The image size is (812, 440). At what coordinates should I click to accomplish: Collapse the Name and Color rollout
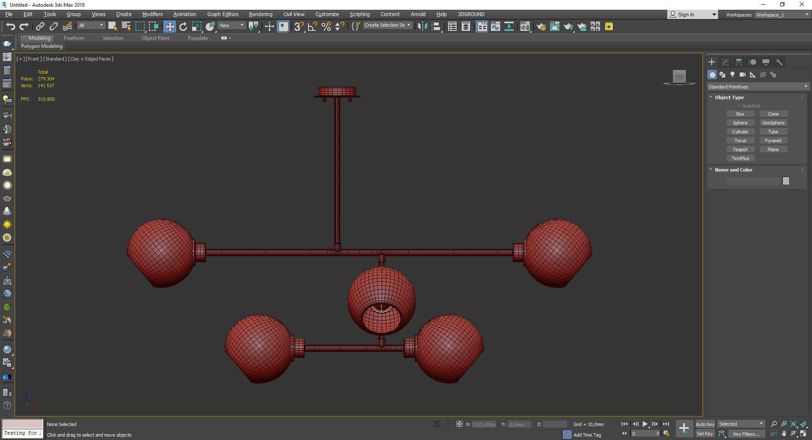point(711,170)
